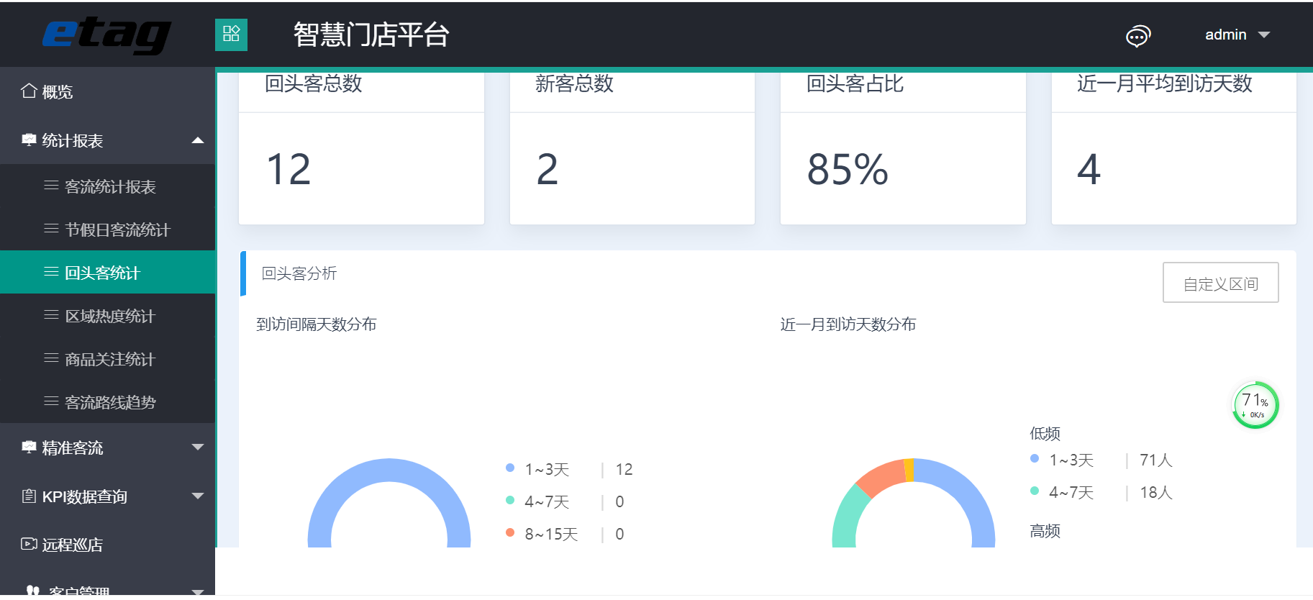
Task: Toggle 4~7天 legend showing 18人
Action: pos(1101,492)
